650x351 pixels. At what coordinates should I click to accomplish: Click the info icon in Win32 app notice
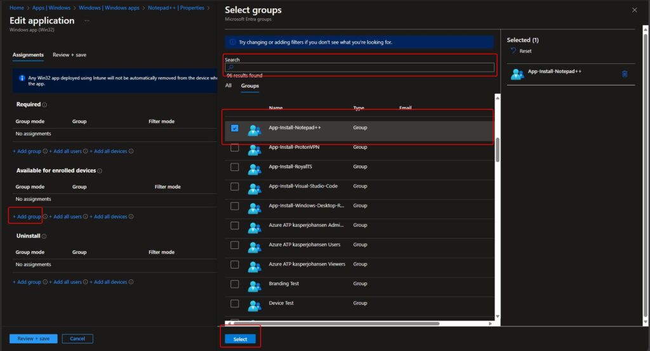(22, 78)
